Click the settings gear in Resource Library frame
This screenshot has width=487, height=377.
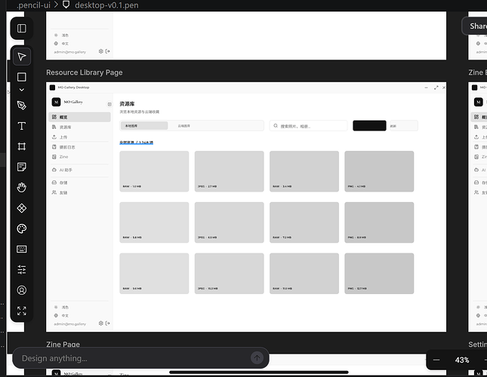coord(101,323)
